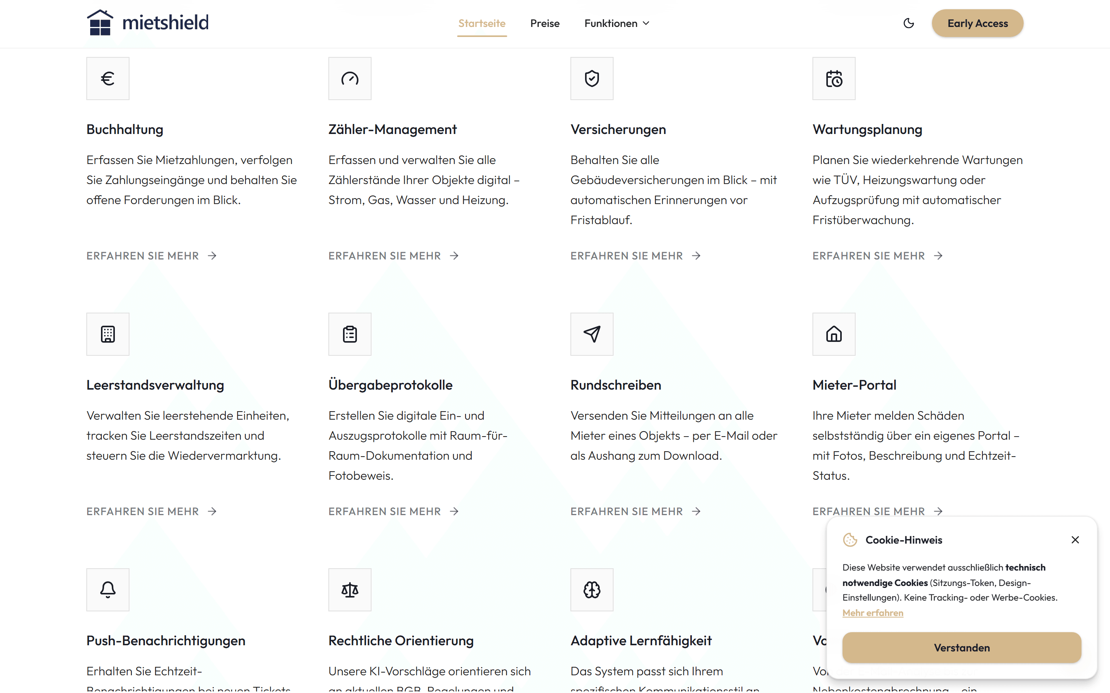Open Erfahren Sie mehr under Wartungsplanung
The height and width of the screenshot is (693, 1110).
pyautogui.click(x=878, y=256)
